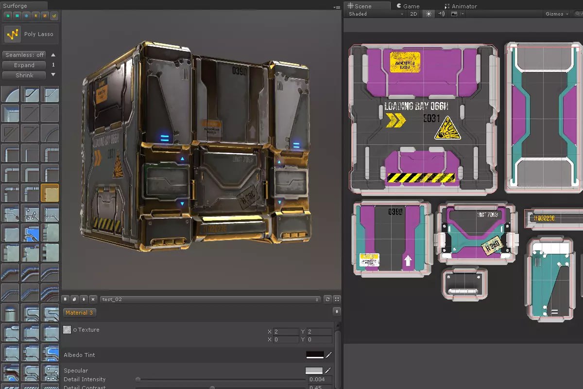583x389 pixels.
Task: Toggle 2D mode in Scene view
Action: click(413, 14)
